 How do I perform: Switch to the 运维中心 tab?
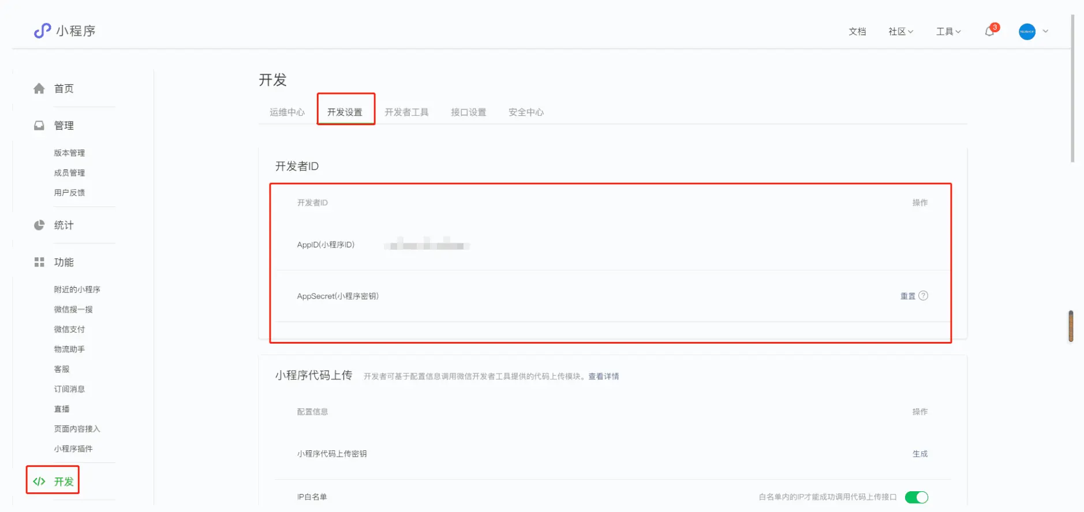[x=287, y=112]
